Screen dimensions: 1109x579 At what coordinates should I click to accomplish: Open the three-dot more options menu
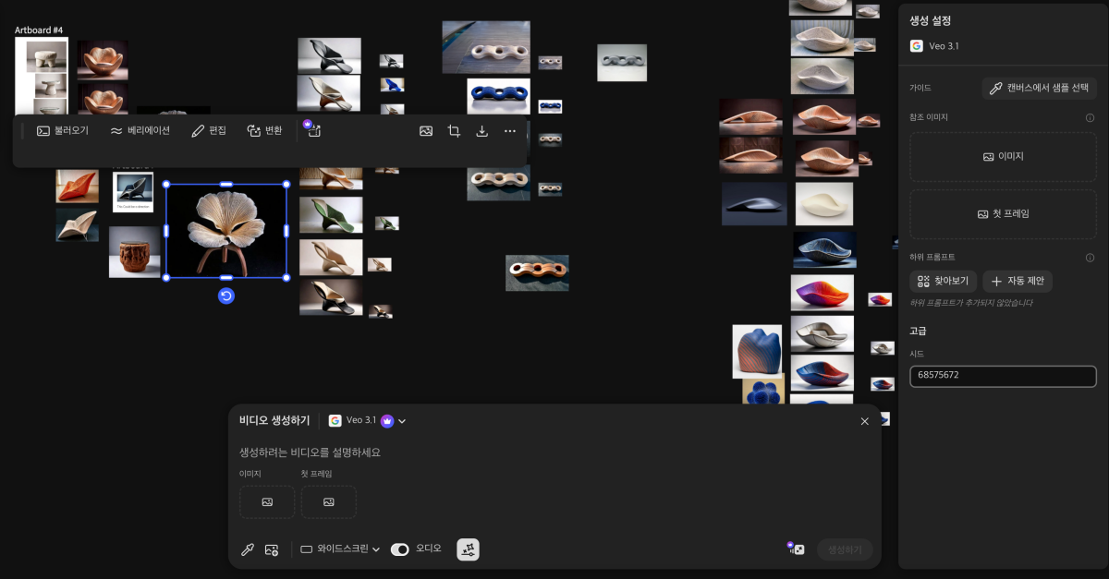510,131
